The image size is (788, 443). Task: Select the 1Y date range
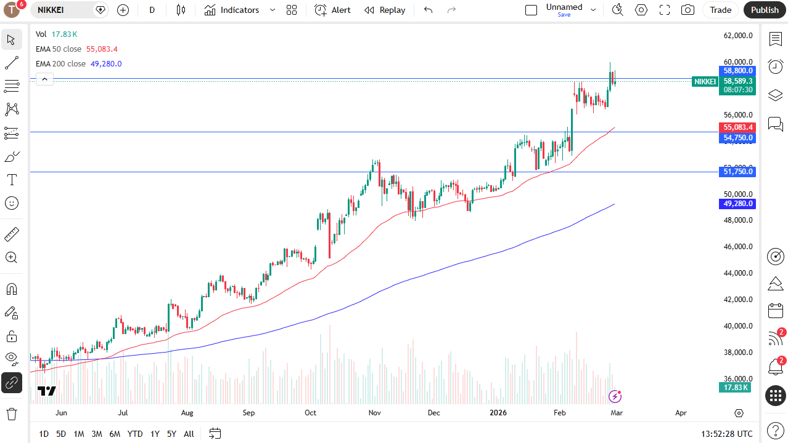click(x=155, y=434)
